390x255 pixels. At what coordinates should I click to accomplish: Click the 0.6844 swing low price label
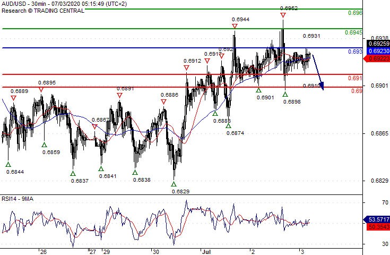[15, 172]
